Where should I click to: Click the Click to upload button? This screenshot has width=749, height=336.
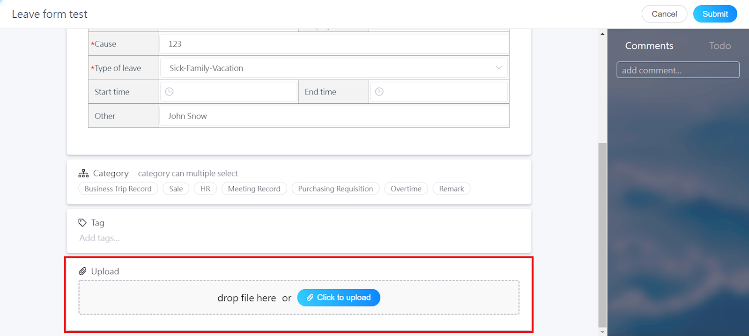point(339,298)
